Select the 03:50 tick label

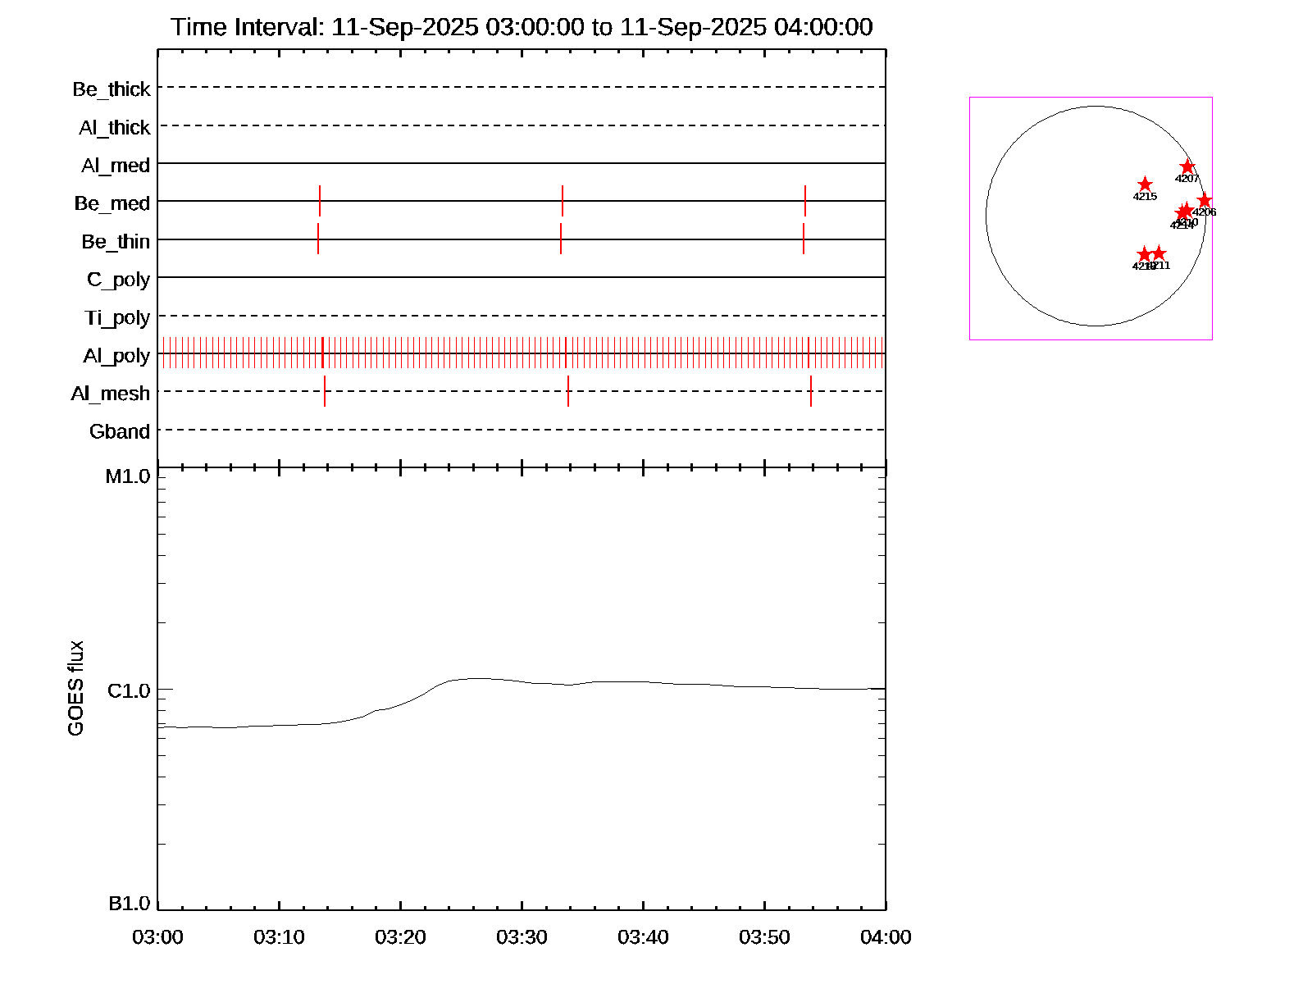[x=764, y=937]
